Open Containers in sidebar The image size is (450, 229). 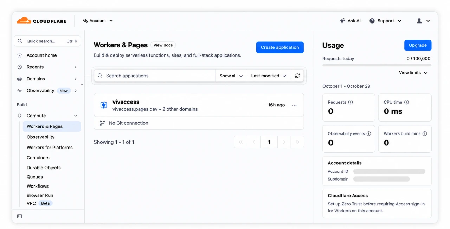click(38, 158)
